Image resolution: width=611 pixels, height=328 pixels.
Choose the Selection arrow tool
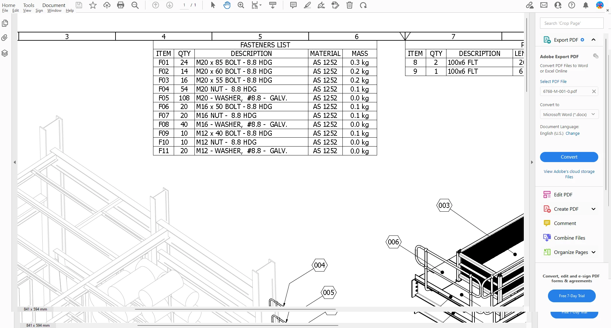tap(213, 5)
